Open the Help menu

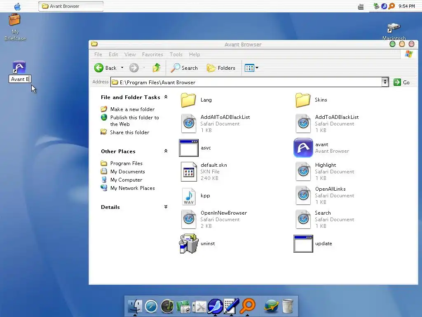195,54
